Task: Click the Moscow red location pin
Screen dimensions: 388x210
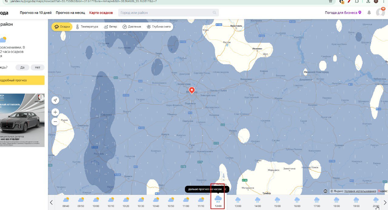Action: (192, 90)
